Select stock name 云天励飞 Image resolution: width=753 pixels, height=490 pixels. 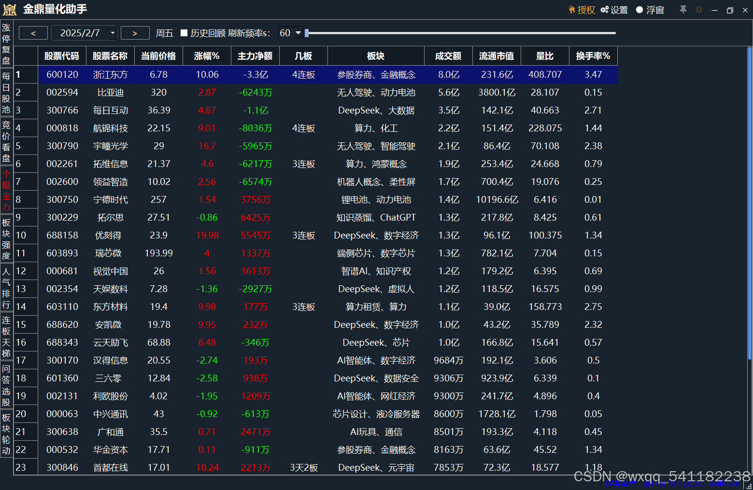pyautogui.click(x=111, y=342)
